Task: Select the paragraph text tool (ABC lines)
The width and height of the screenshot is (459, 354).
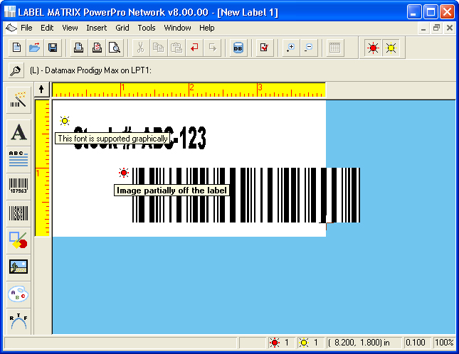Action: pos(19,159)
